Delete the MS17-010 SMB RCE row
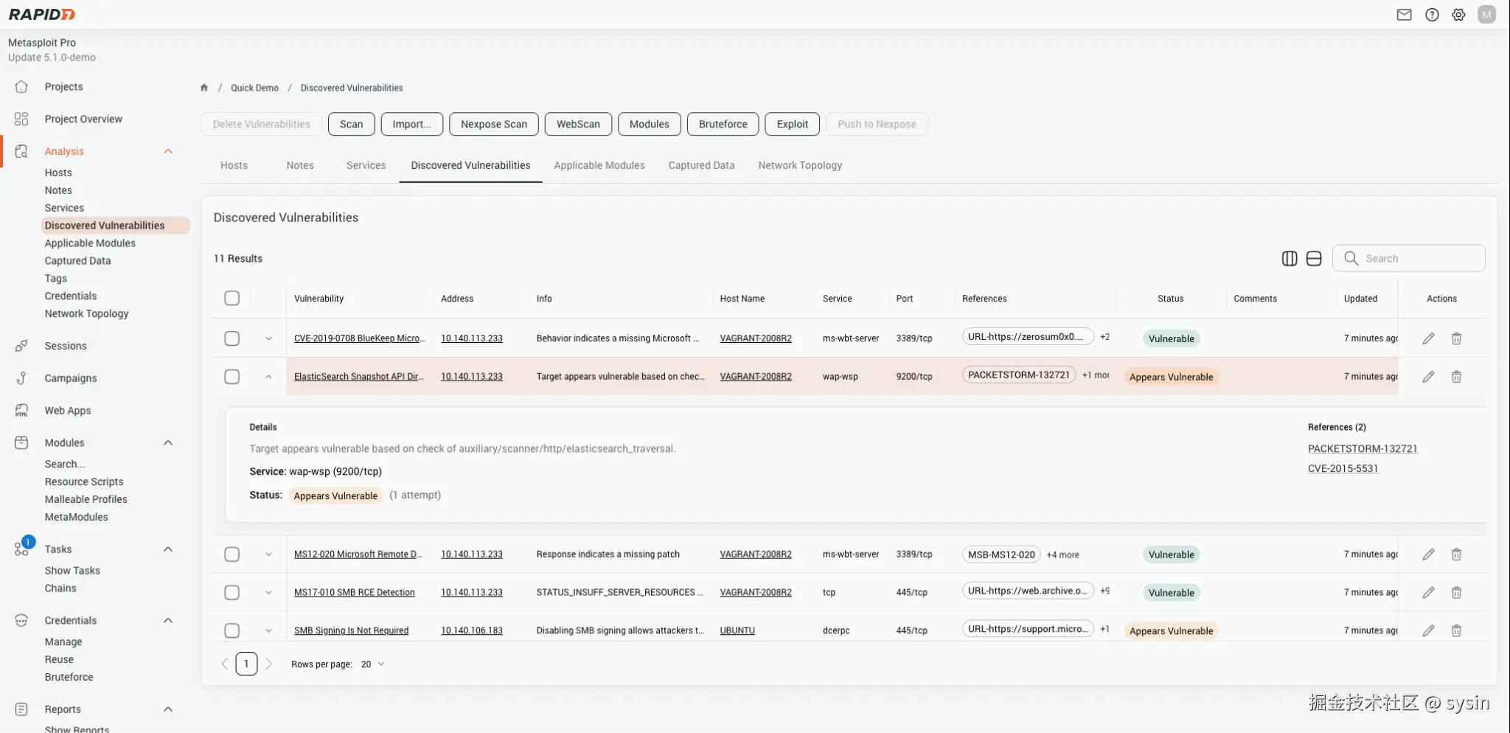The height and width of the screenshot is (733, 1510). coord(1456,593)
